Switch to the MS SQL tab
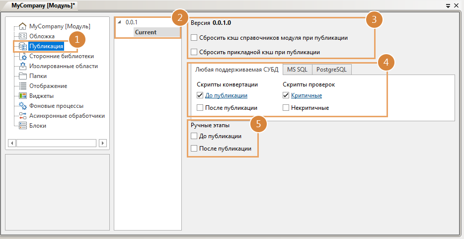464x239 pixels. (297, 70)
